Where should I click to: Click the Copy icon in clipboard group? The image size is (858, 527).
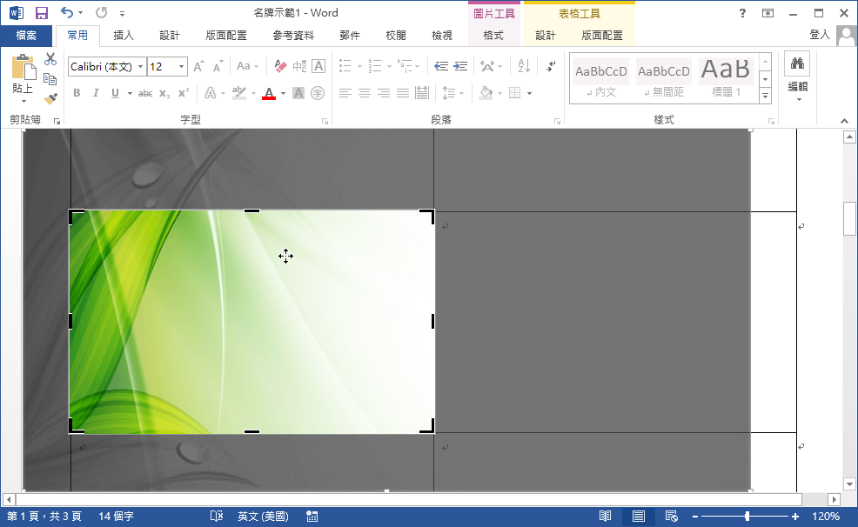pos(52,77)
